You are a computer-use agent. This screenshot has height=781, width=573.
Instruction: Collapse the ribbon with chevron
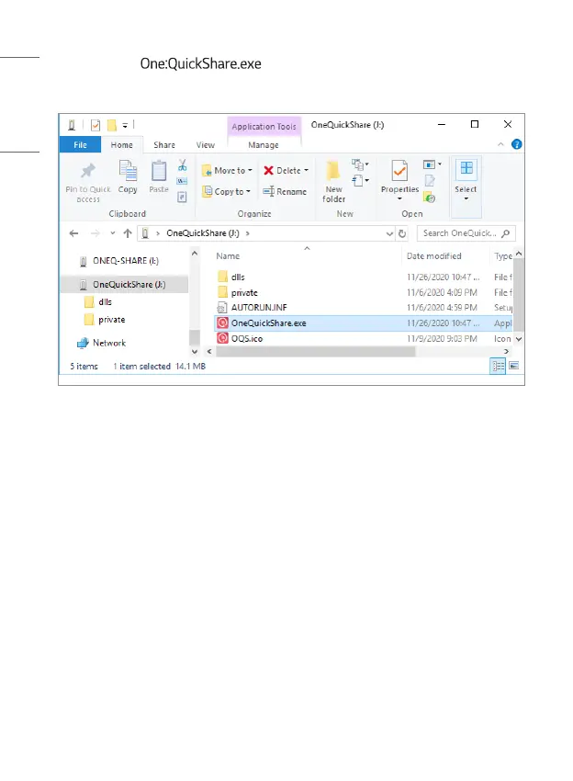click(500, 144)
